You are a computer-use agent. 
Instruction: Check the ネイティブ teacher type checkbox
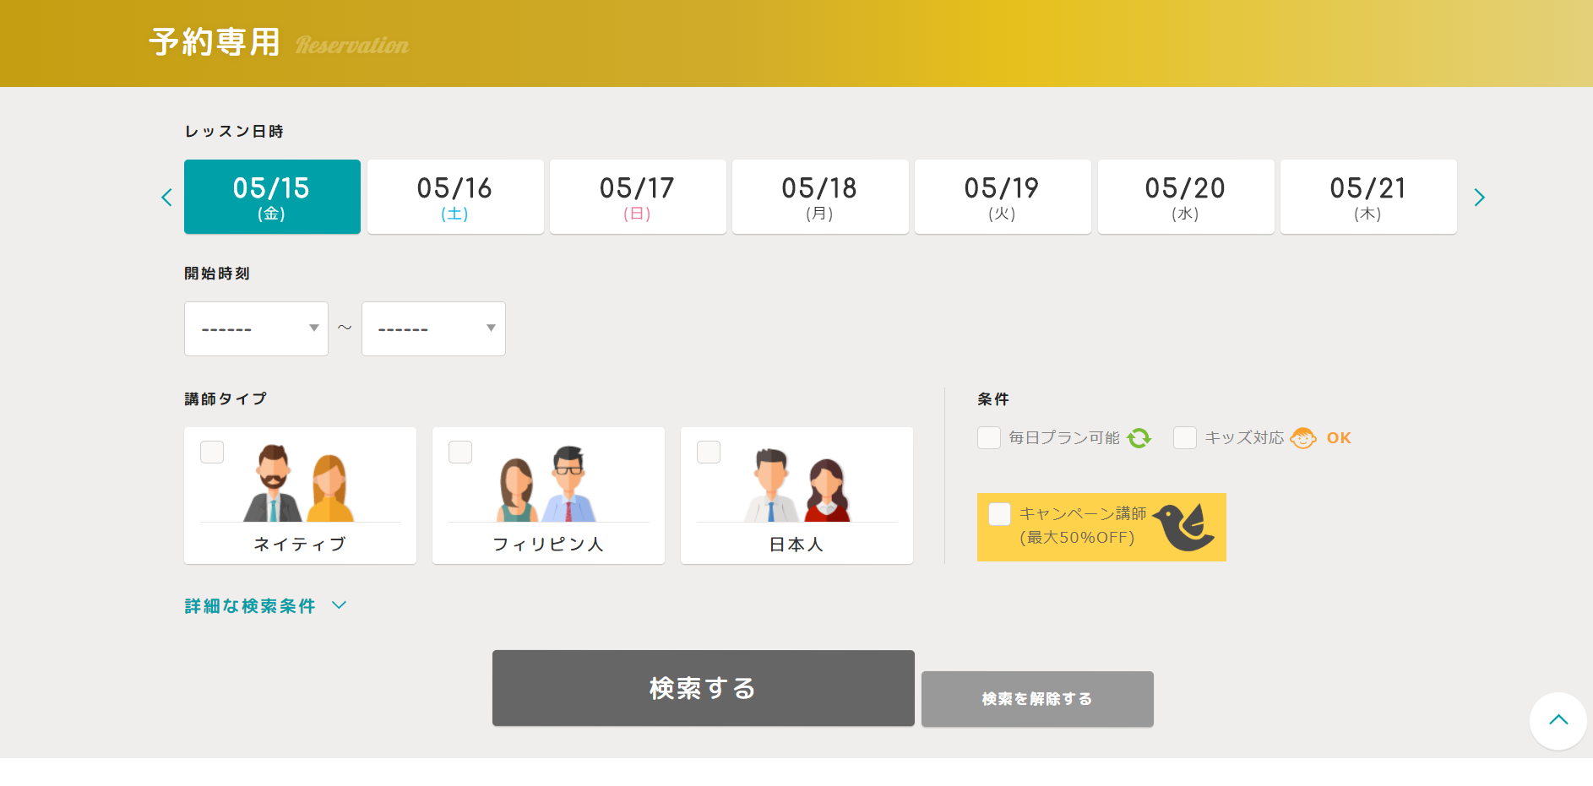click(212, 452)
